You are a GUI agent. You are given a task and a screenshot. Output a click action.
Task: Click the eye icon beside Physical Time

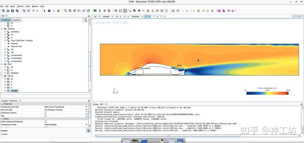(8, 46)
